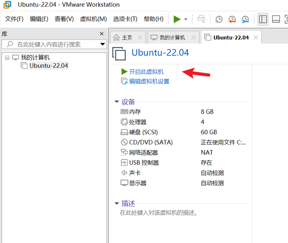Viewport: 288px width, 243px height.
Task: Click the description field 在此处键入对该虚拟机的描述
Action: (159, 213)
